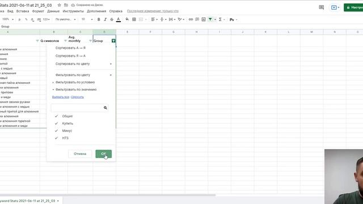Confirm filter with OK button
Viewport: 363px width, 204px height.
(x=103, y=154)
